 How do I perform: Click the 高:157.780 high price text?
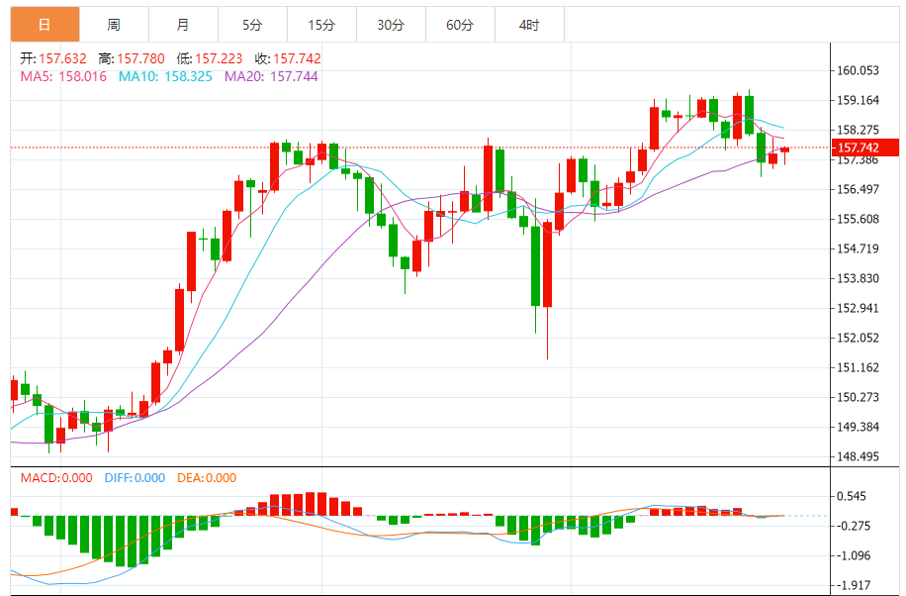click(132, 58)
